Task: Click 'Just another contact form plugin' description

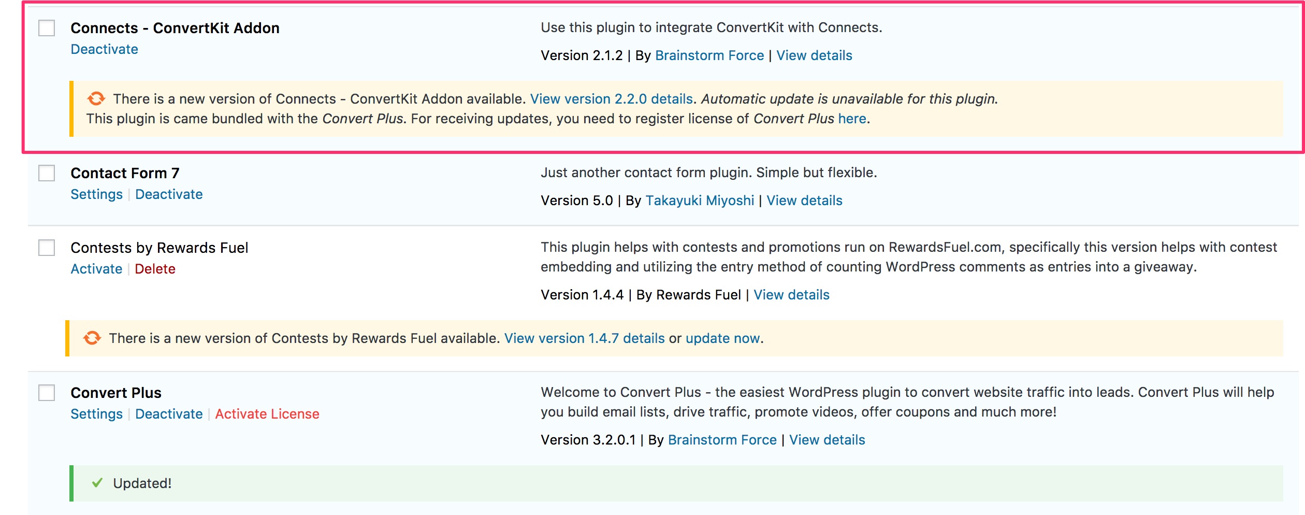Action: point(709,173)
